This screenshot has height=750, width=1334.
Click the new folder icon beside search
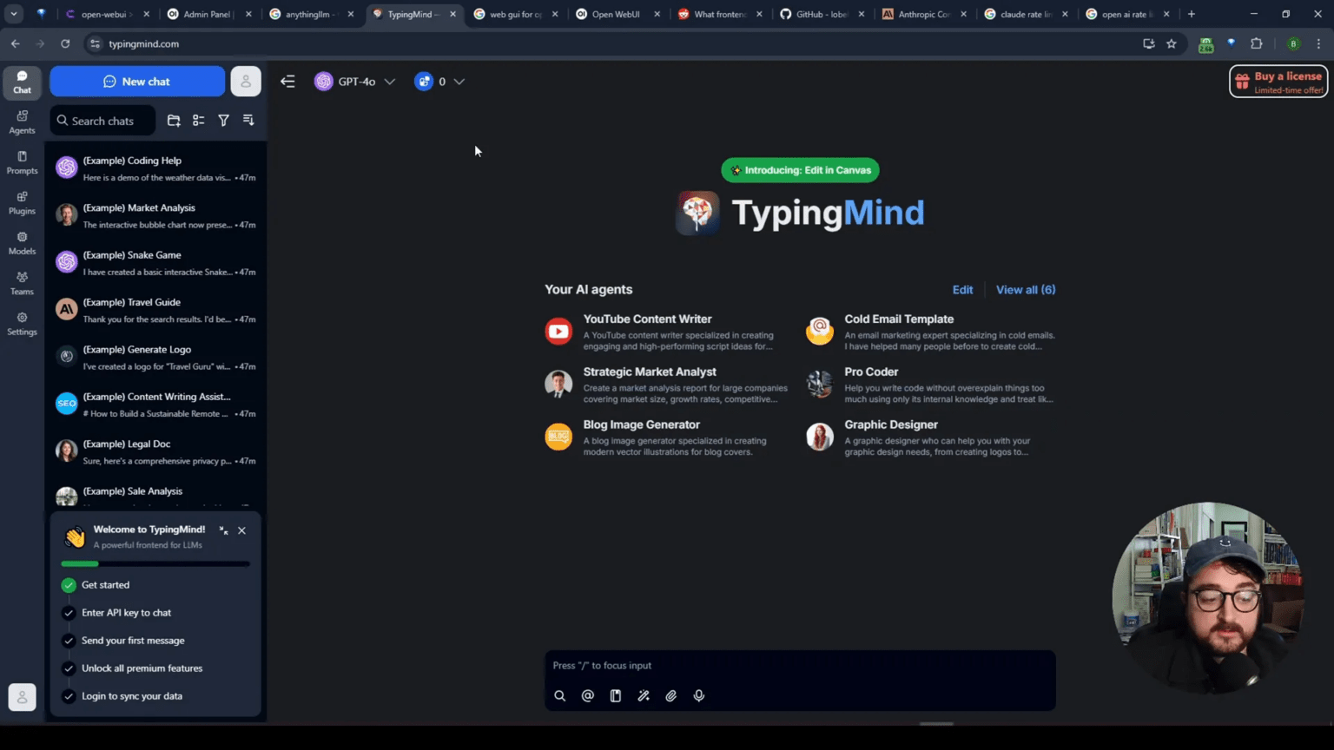174,121
